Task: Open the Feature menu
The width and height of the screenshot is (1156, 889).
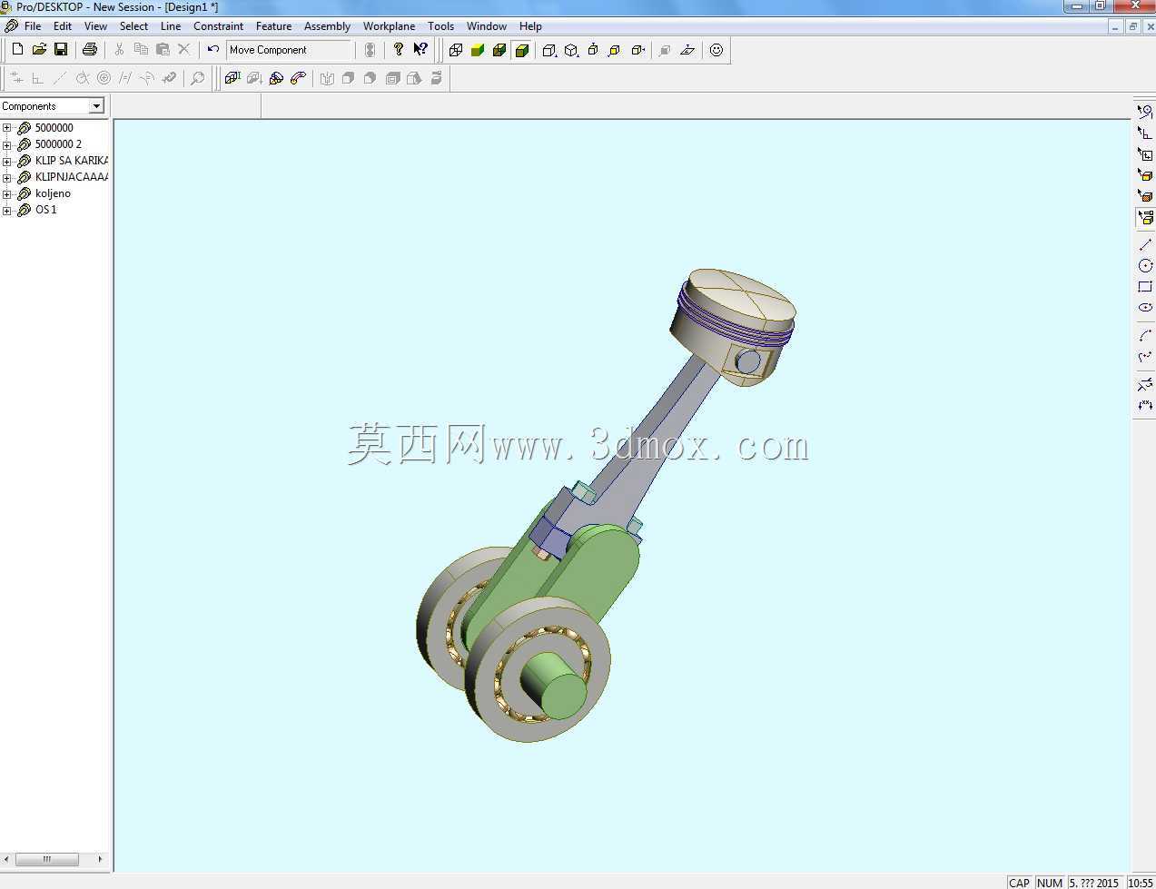Action: (273, 26)
